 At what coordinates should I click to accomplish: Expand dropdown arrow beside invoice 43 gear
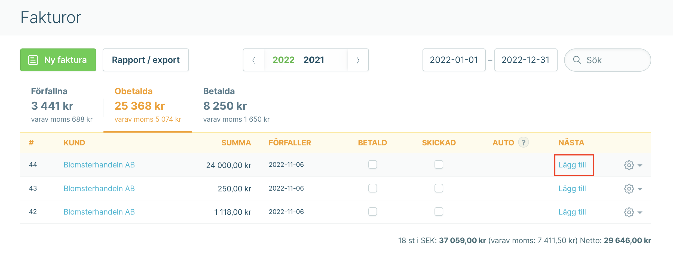pos(640,189)
